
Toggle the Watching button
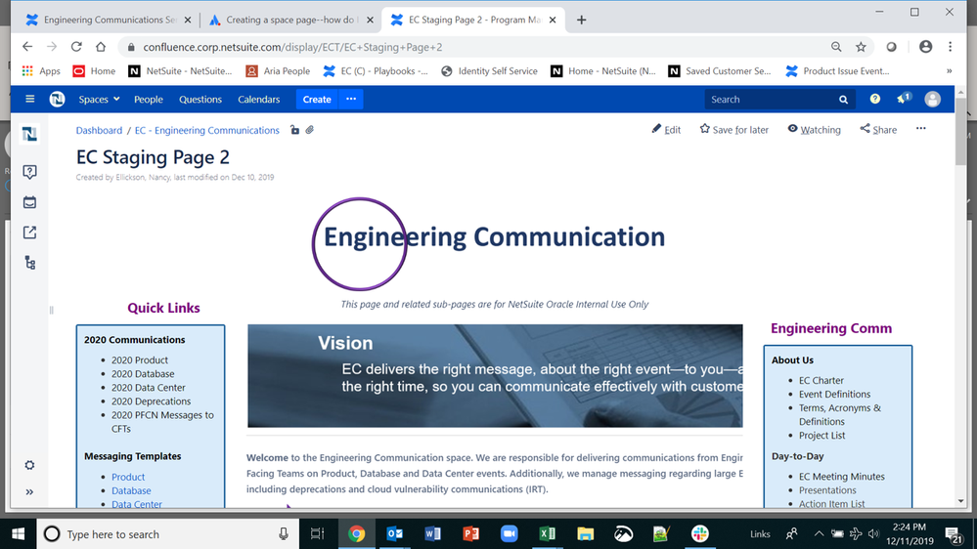814,130
